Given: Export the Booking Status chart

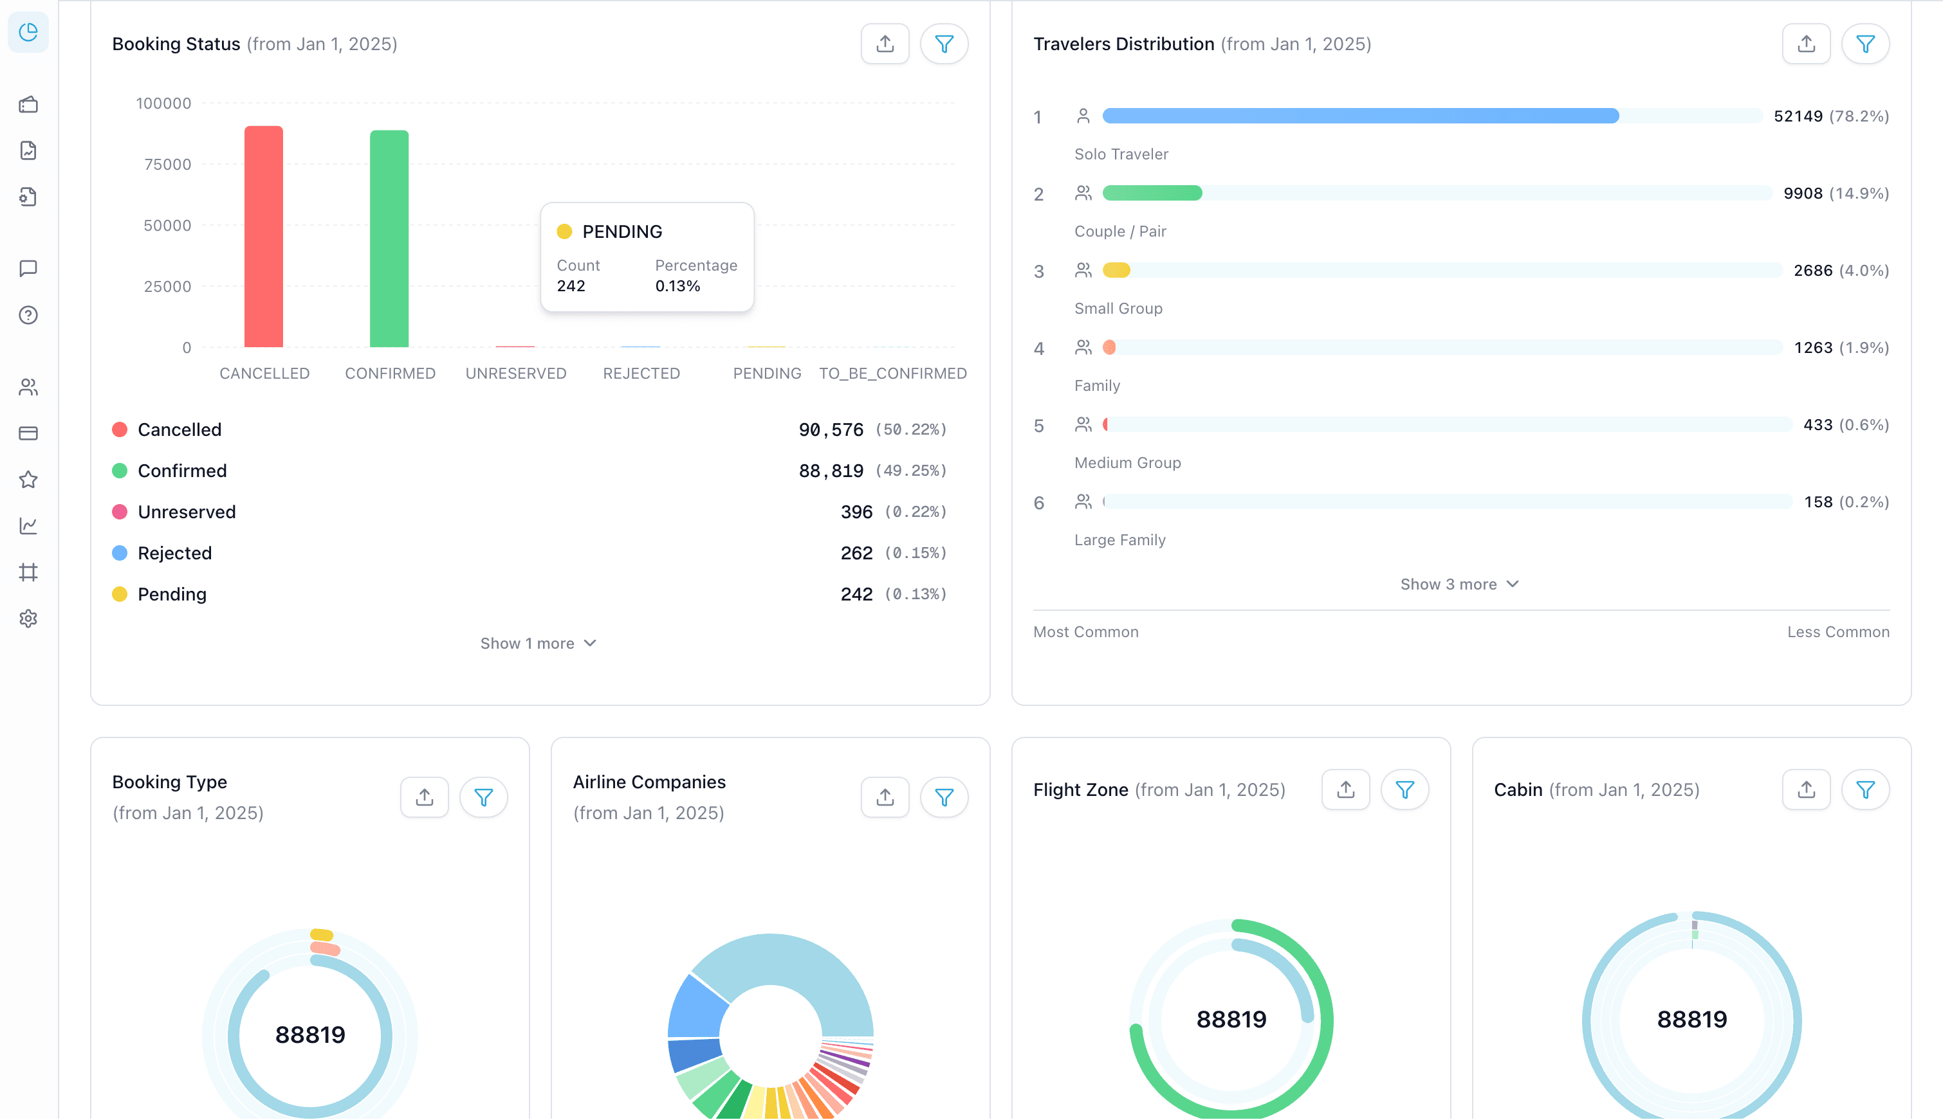Looking at the screenshot, I should (885, 44).
